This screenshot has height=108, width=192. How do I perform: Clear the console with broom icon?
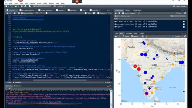click(110, 89)
